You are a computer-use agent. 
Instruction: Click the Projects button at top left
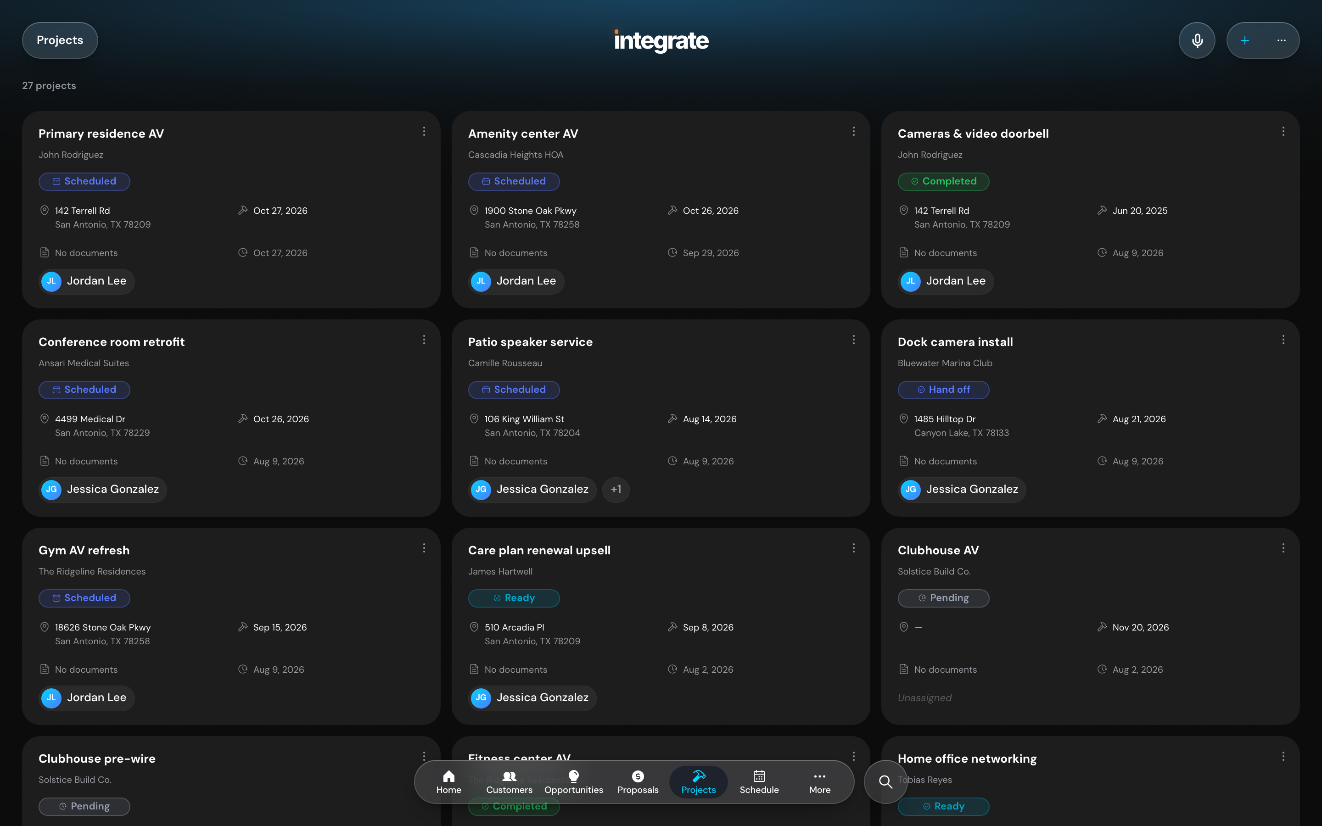[60, 40]
